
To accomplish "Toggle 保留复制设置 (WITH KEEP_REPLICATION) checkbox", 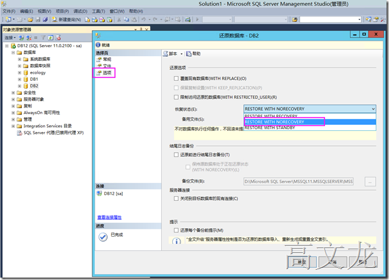I will pos(176,87).
